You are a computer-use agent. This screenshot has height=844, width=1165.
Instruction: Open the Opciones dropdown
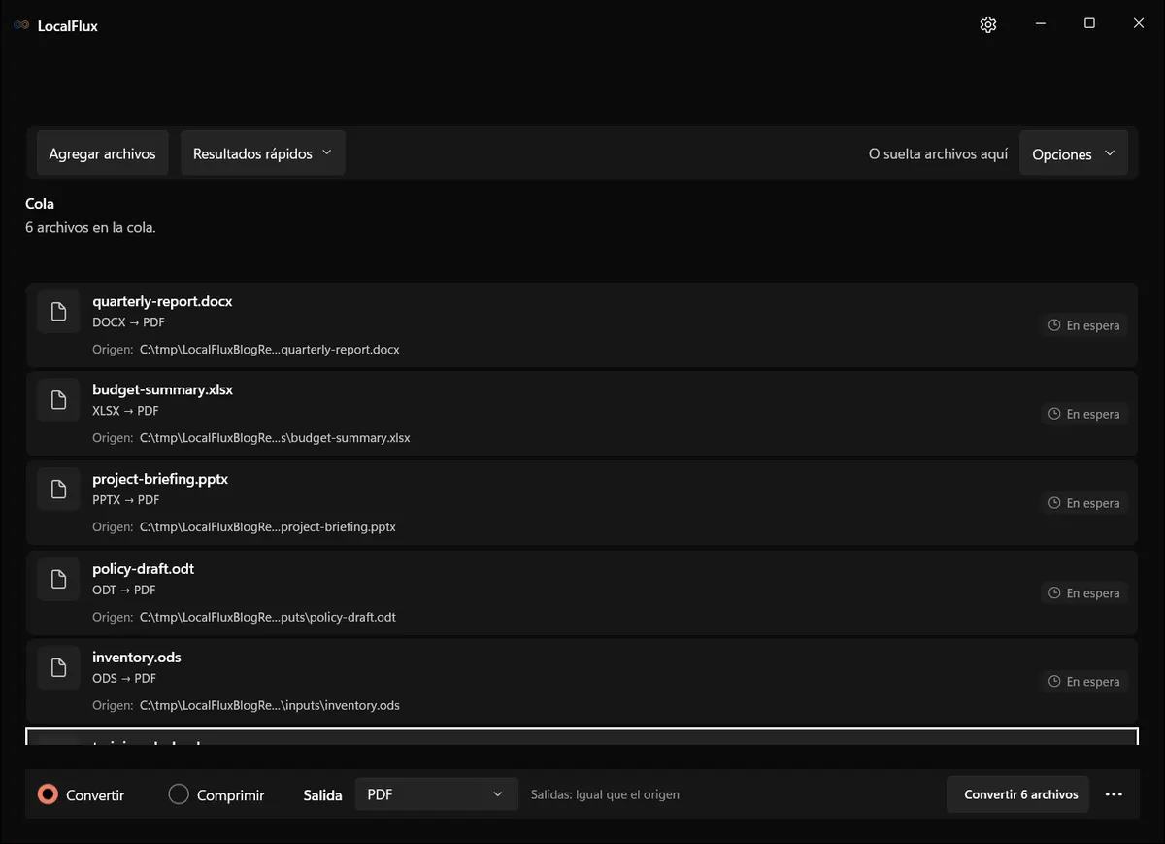[x=1074, y=153]
